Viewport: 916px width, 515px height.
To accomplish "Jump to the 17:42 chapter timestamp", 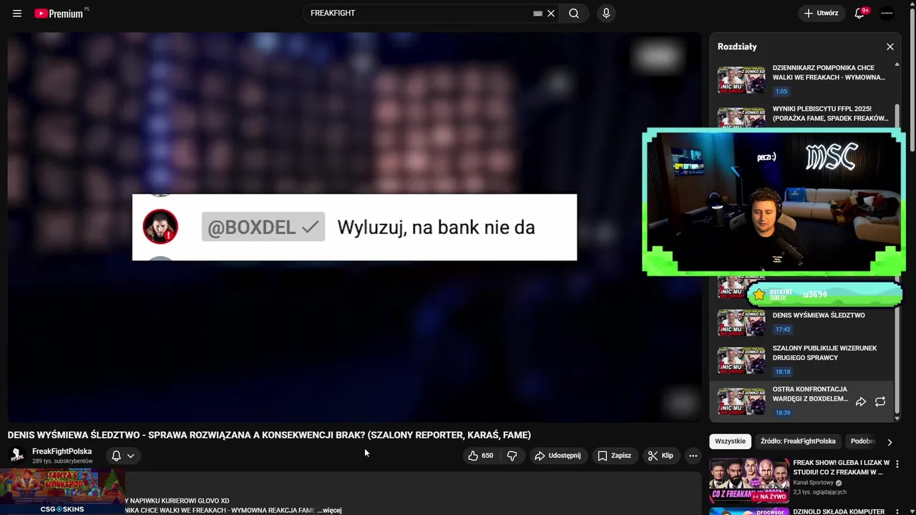I will pos(783,330).
